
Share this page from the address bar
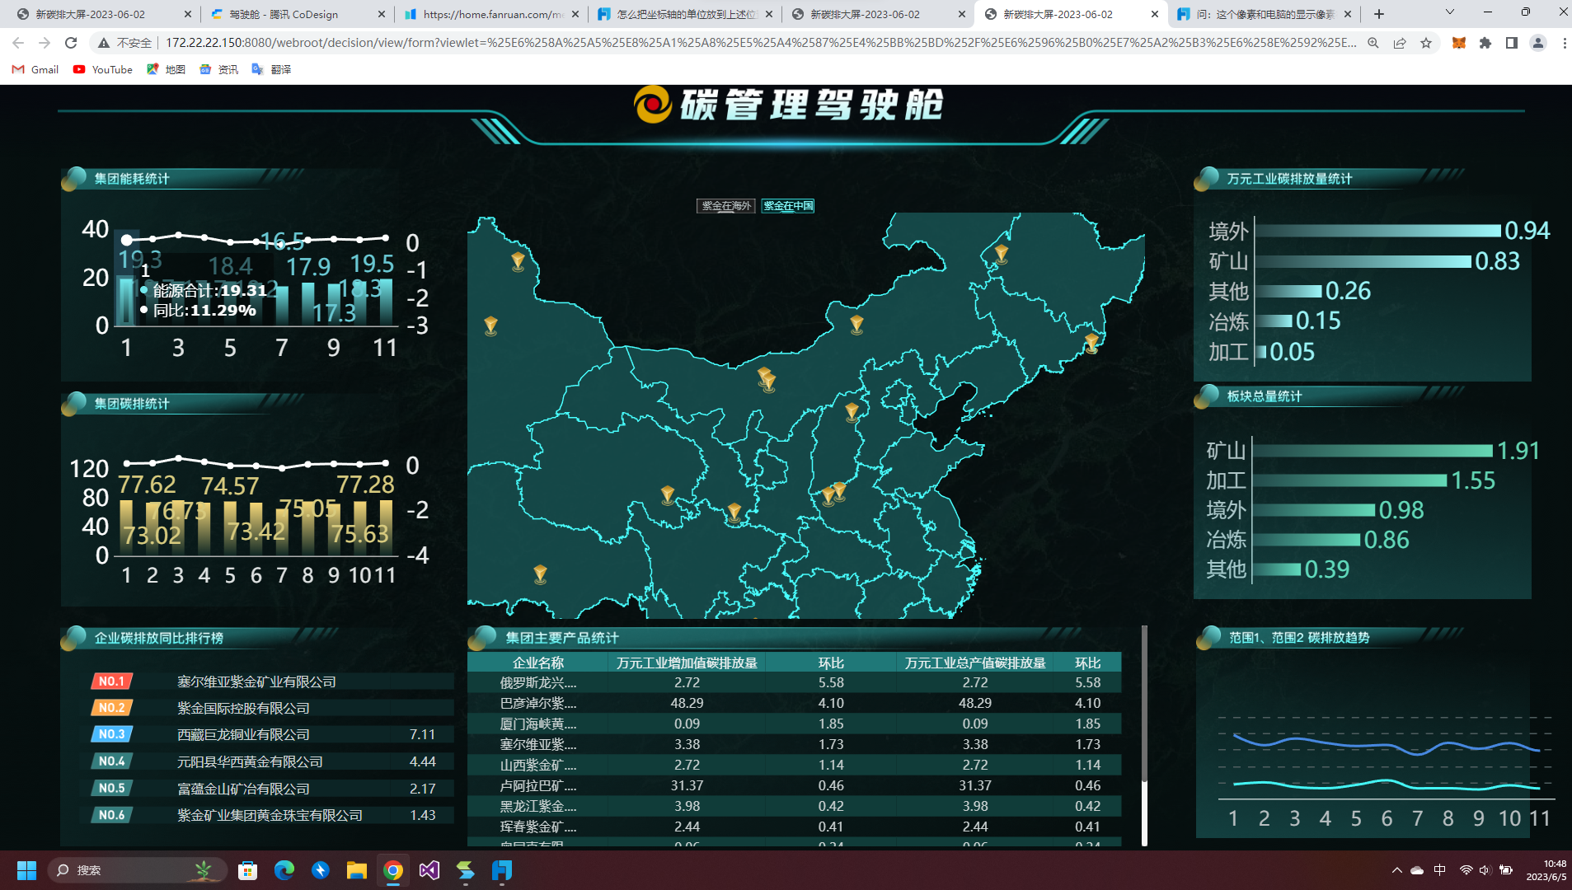[x=1400, y=43]
